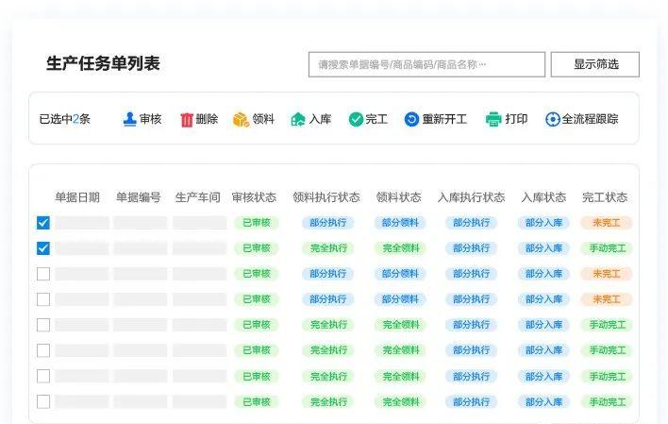Click the 领料 package icon
668x424 pixels.
click(241, 119)
